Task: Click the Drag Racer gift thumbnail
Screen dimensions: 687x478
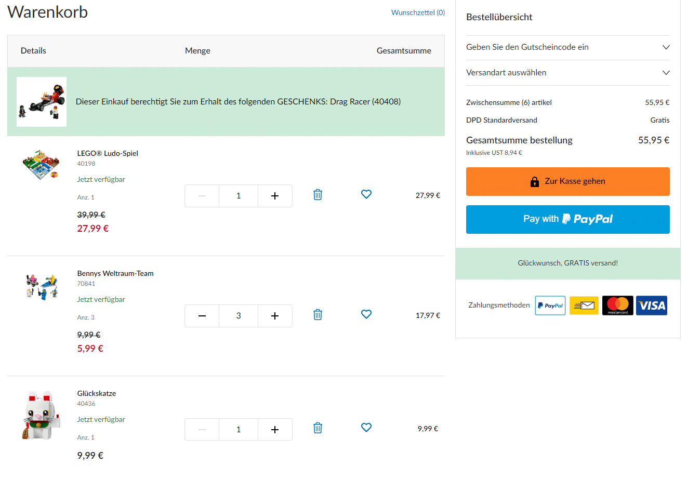Action: coord(42,102)
